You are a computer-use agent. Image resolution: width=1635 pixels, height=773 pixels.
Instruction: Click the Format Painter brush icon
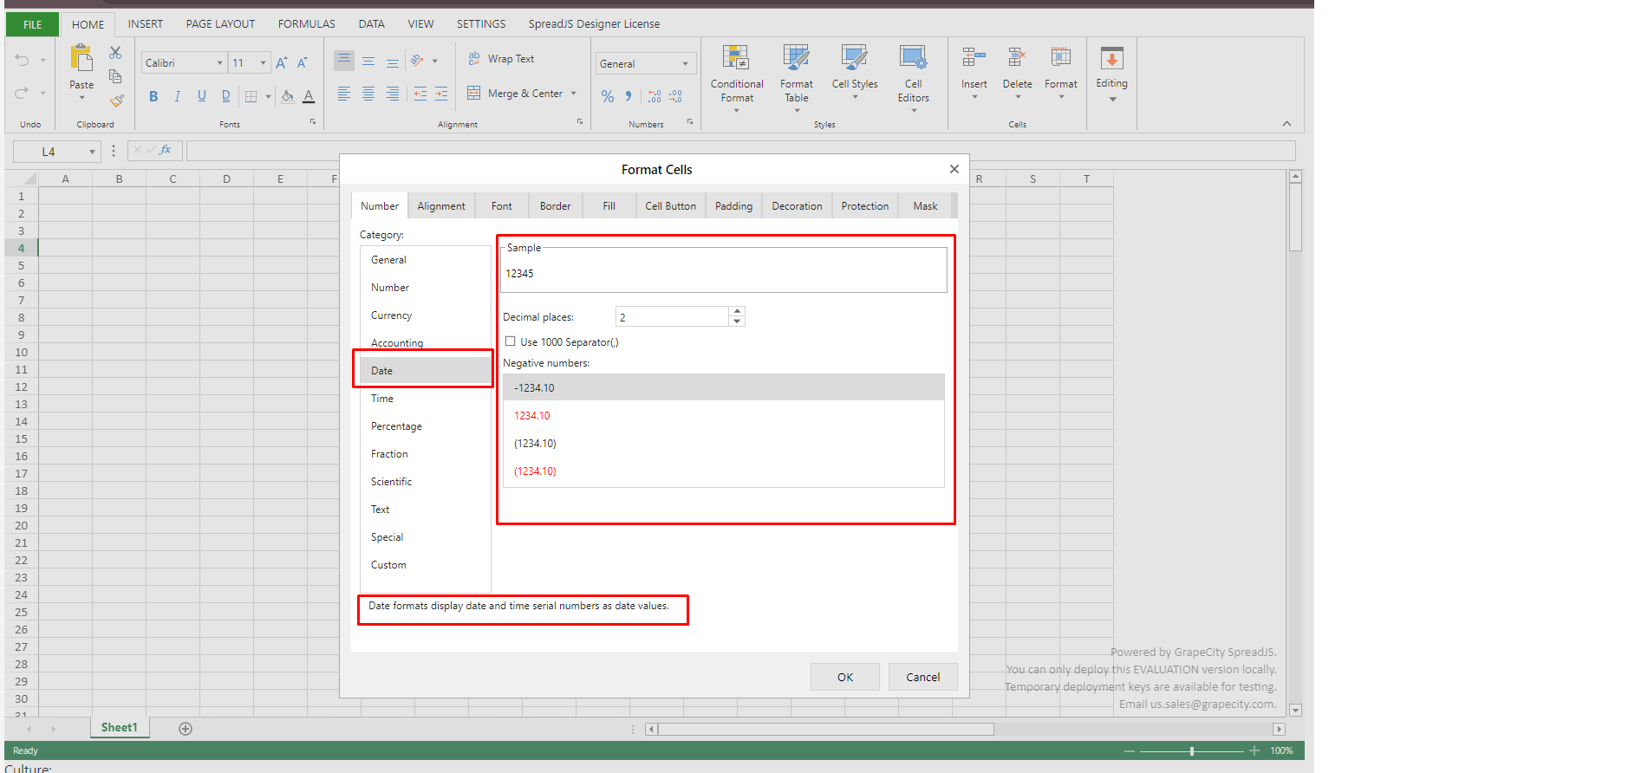pos(116,101)
